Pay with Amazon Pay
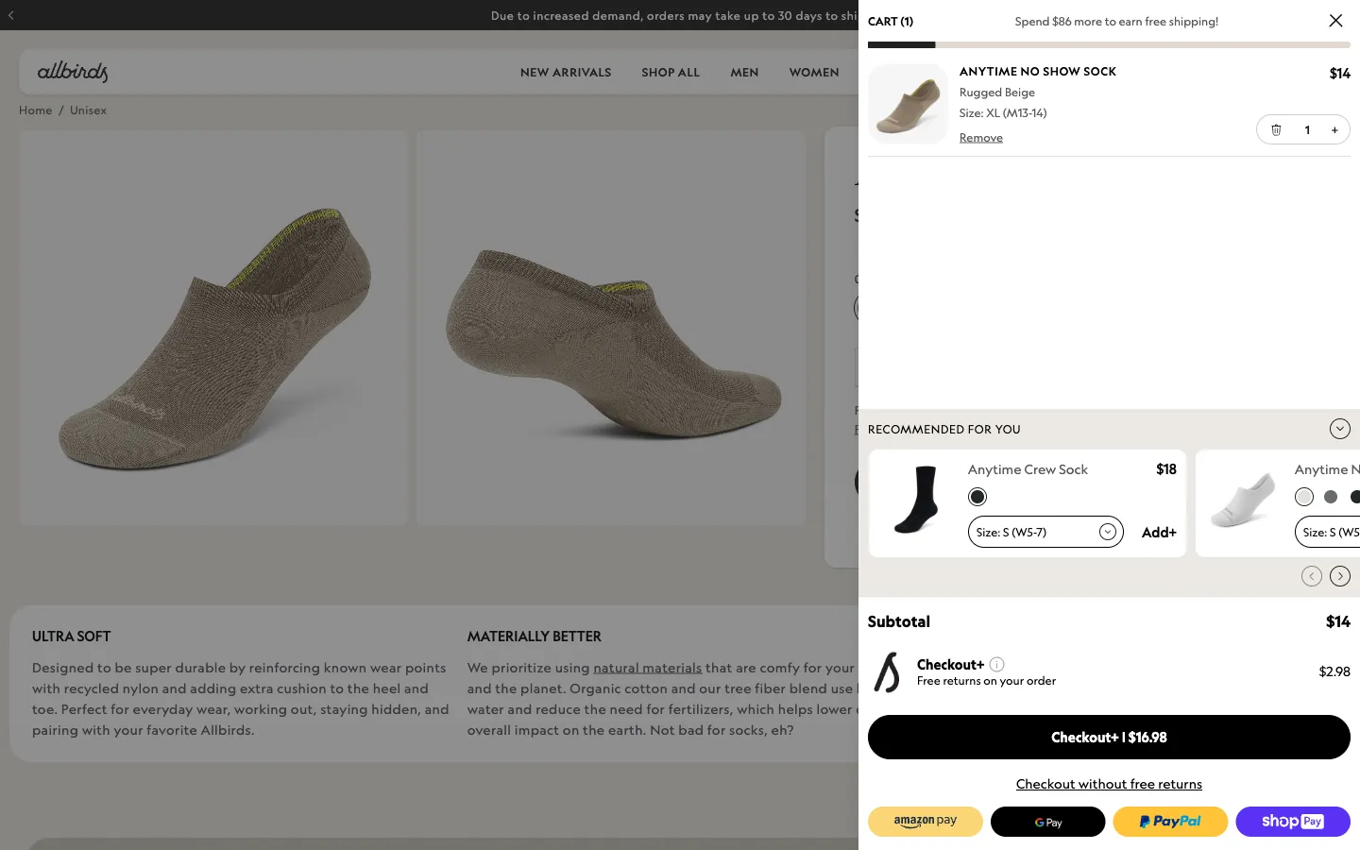 click(x=926, y=822)
